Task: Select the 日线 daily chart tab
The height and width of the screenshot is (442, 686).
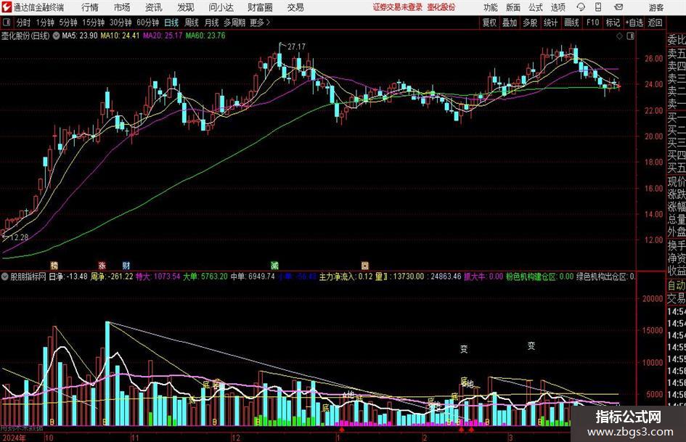Action: tap(171, 22)
